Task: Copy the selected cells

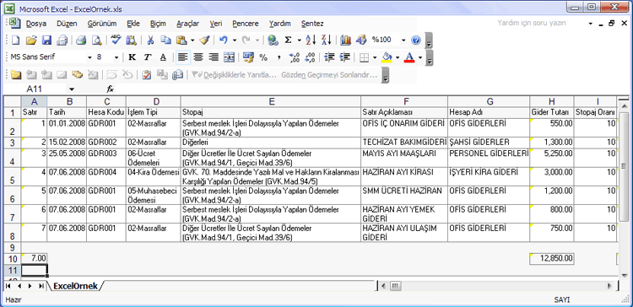Action: coord(165,40)
